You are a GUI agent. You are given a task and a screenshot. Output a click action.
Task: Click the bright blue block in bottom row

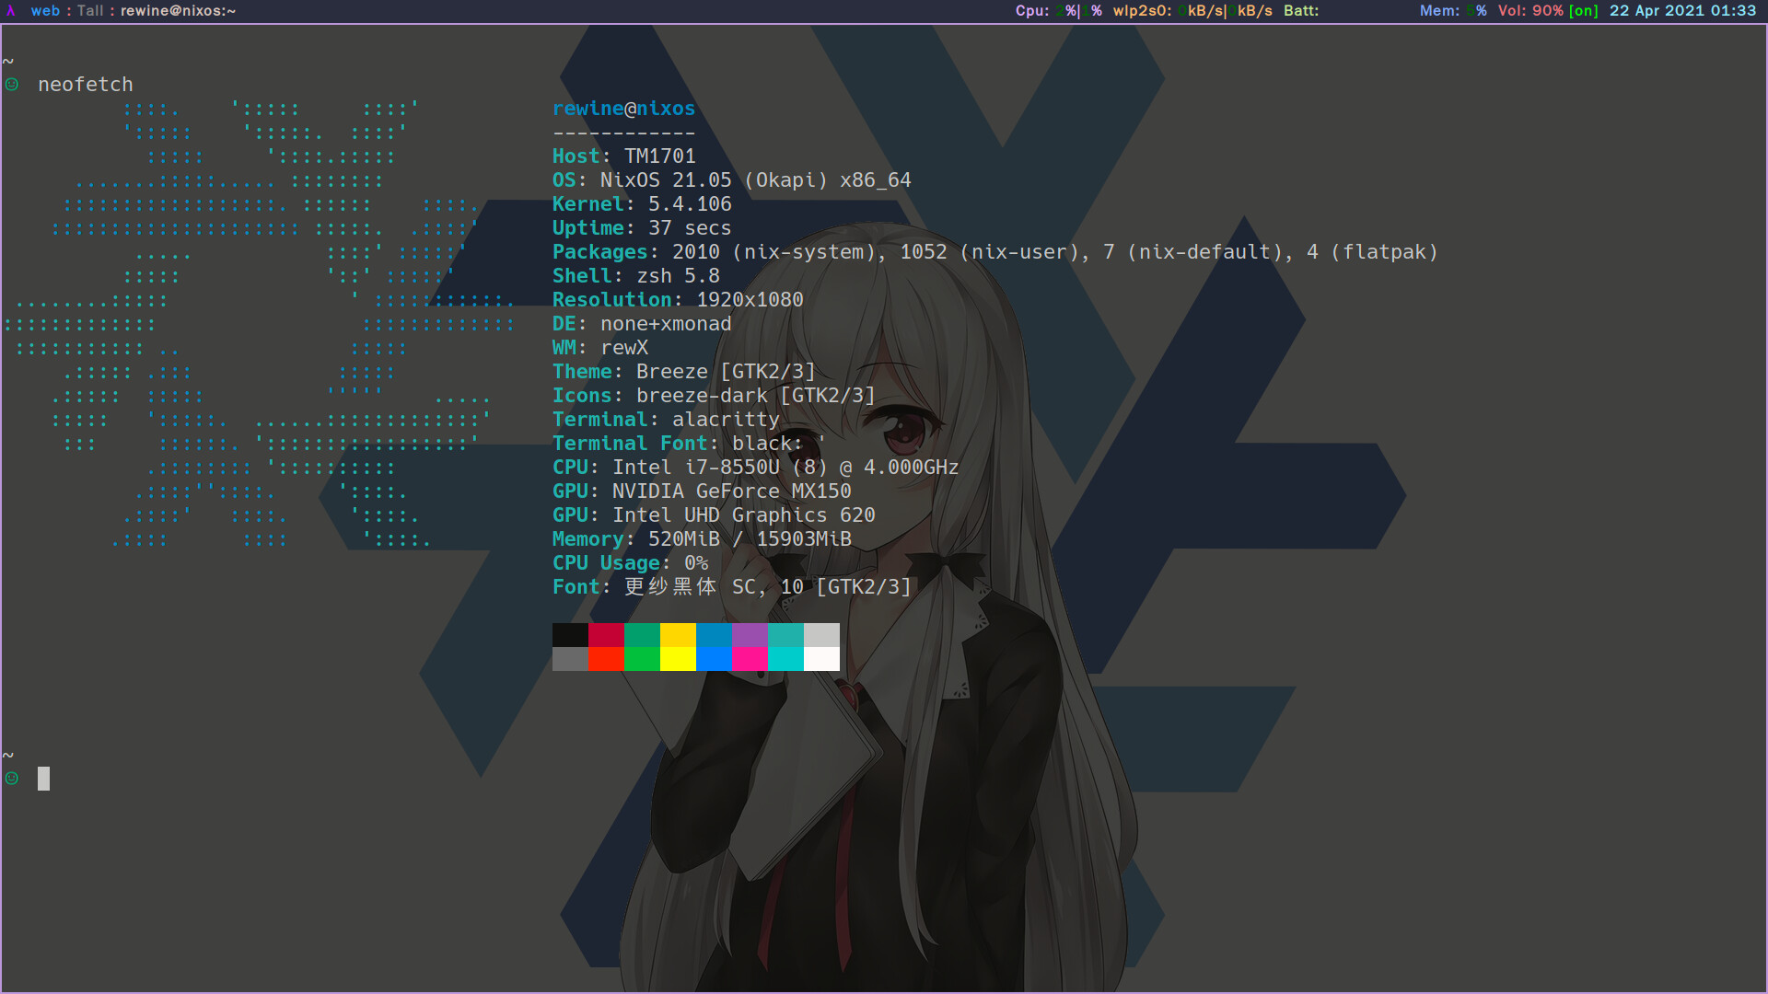click(714, 659)
